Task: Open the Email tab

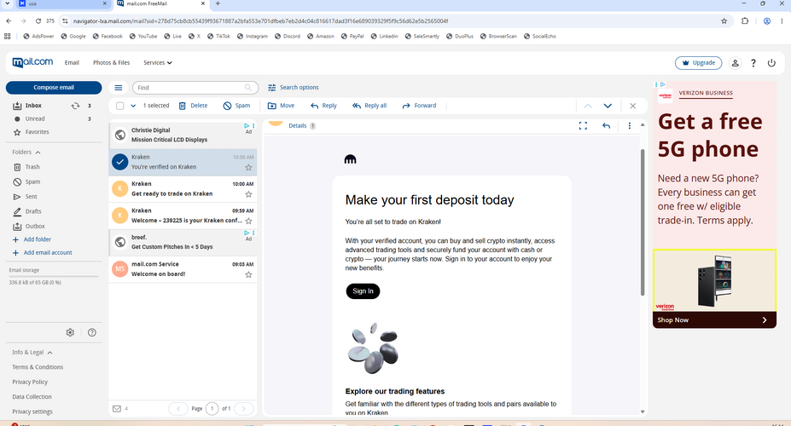Action: point(72,63)
